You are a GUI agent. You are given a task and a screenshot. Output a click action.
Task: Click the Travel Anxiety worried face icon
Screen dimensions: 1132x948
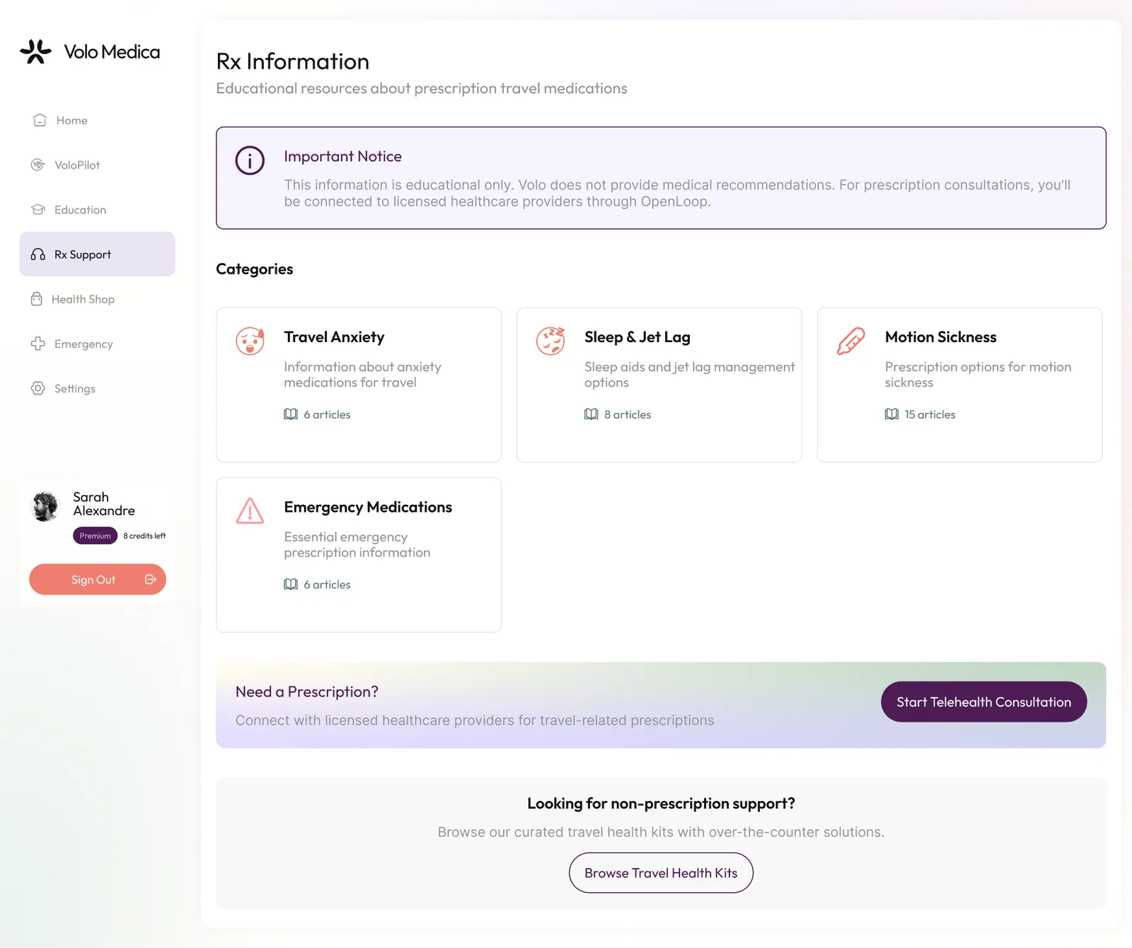pos(250,341)
